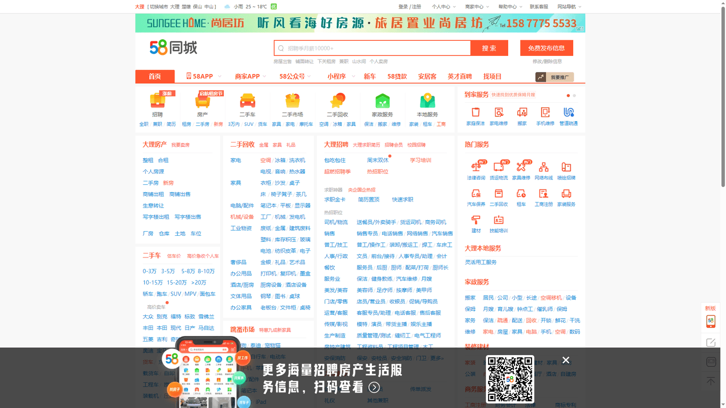Click the feedback edit icon in right sidebar
This screenshot has width=726, height=408.
tap(711, 343)
